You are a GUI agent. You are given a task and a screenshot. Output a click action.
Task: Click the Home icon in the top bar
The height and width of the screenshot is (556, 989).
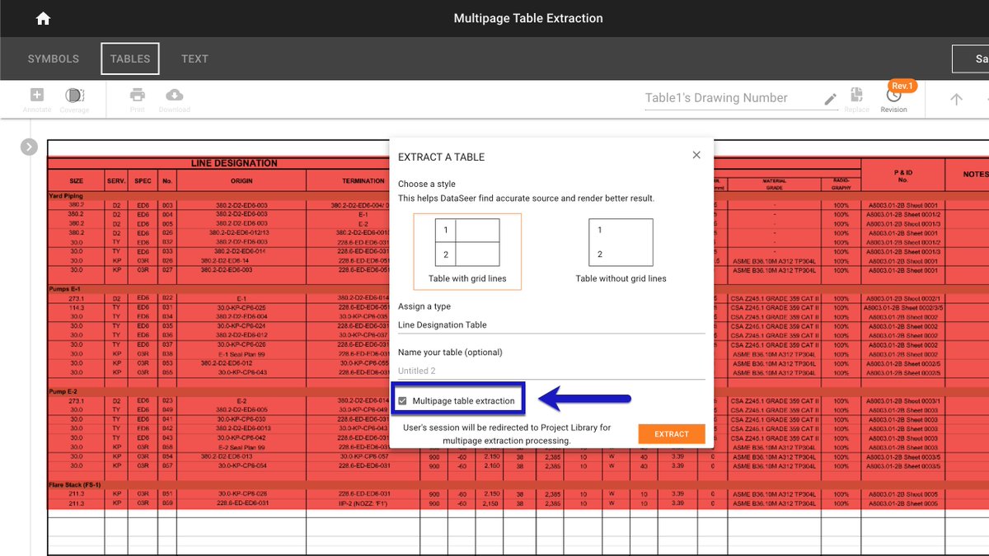tap(41, 17)
